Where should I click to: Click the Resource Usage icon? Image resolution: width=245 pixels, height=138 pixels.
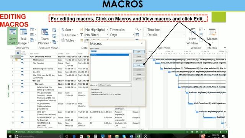54,30
